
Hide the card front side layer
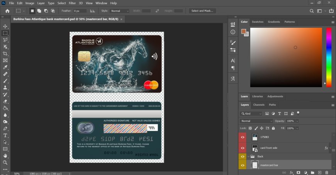[x=243, y=148]
